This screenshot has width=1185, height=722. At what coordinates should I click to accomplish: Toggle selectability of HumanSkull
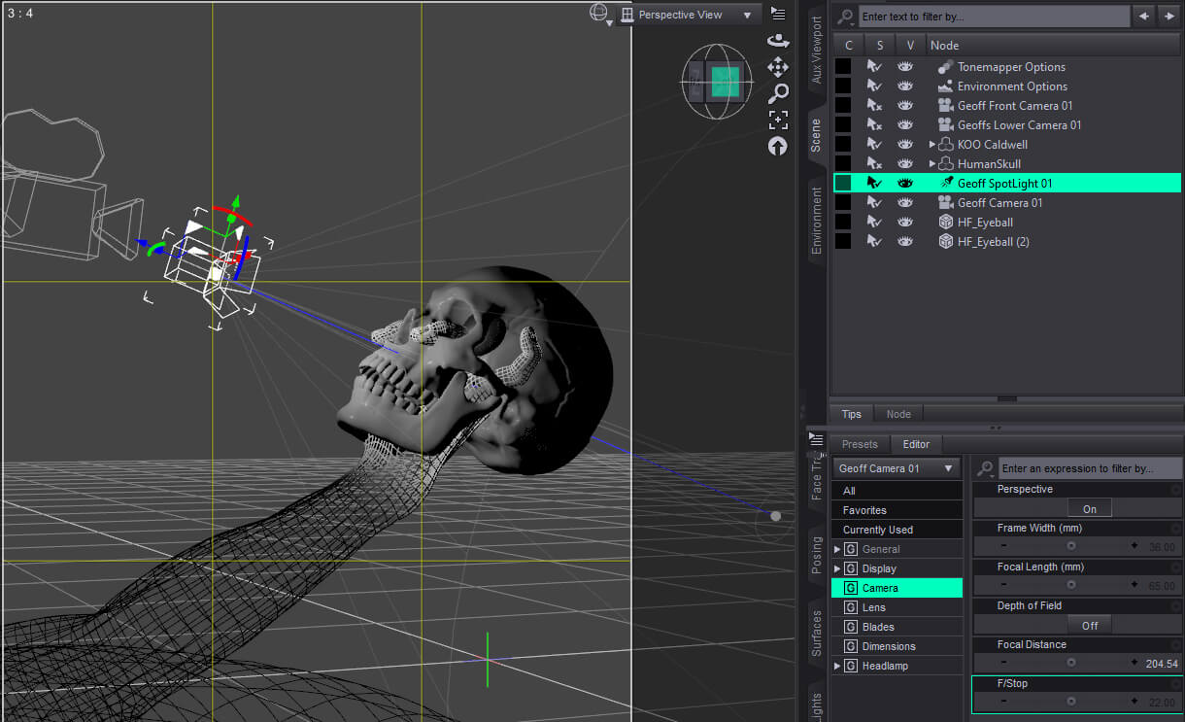click(x=874, y=164)
